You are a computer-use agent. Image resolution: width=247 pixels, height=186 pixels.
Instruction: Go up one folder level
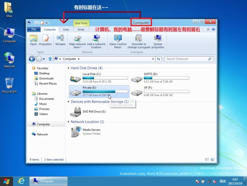50,59
